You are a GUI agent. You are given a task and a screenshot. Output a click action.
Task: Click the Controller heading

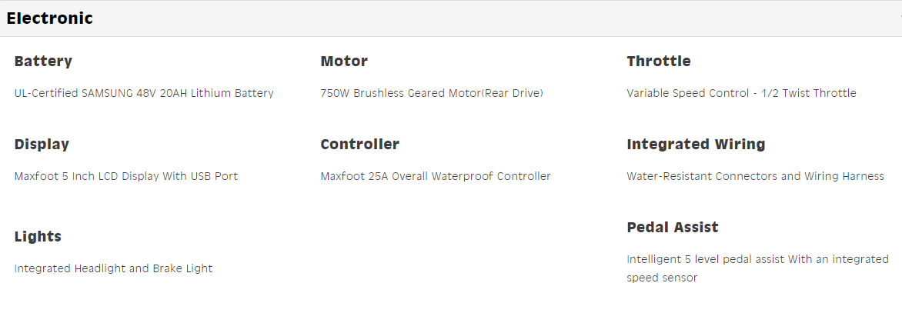pos(359,145)
